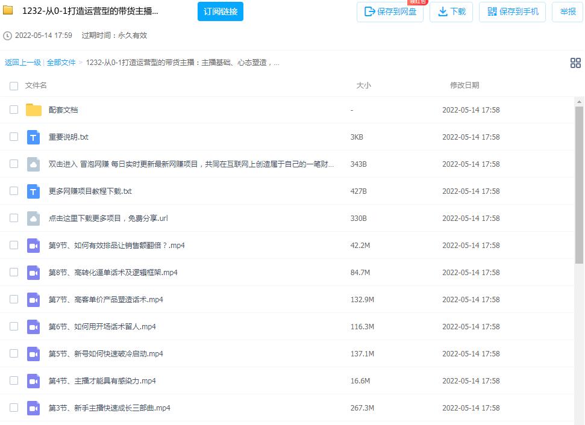Click scrollbar up arrow of file list
This screenshot has width=585, height=425.
(579, 101)
